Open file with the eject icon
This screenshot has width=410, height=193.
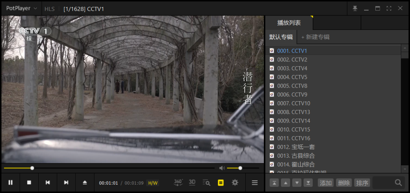point(85,183)
